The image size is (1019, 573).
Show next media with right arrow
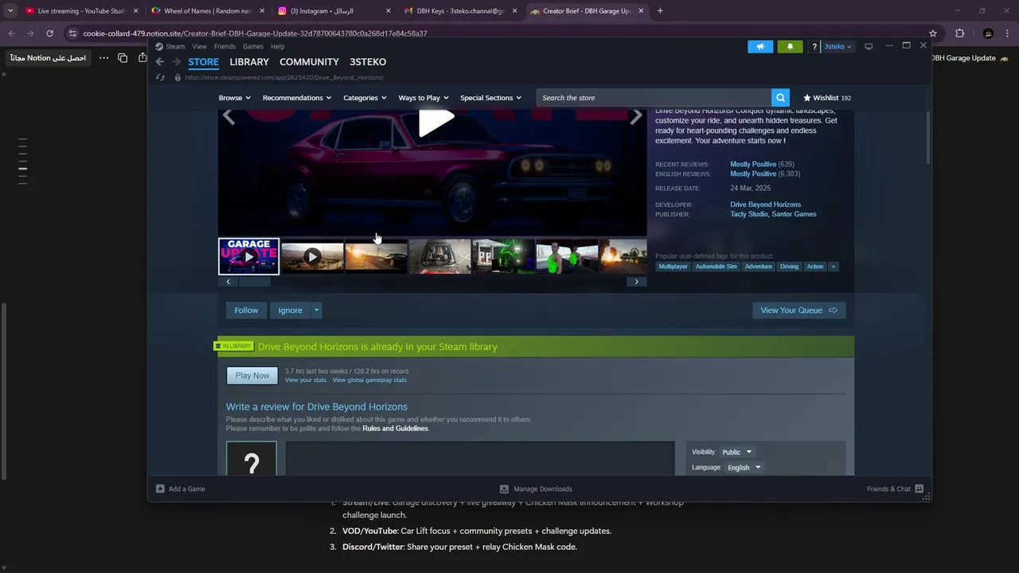pyautogui.click(x=635, y=118)
